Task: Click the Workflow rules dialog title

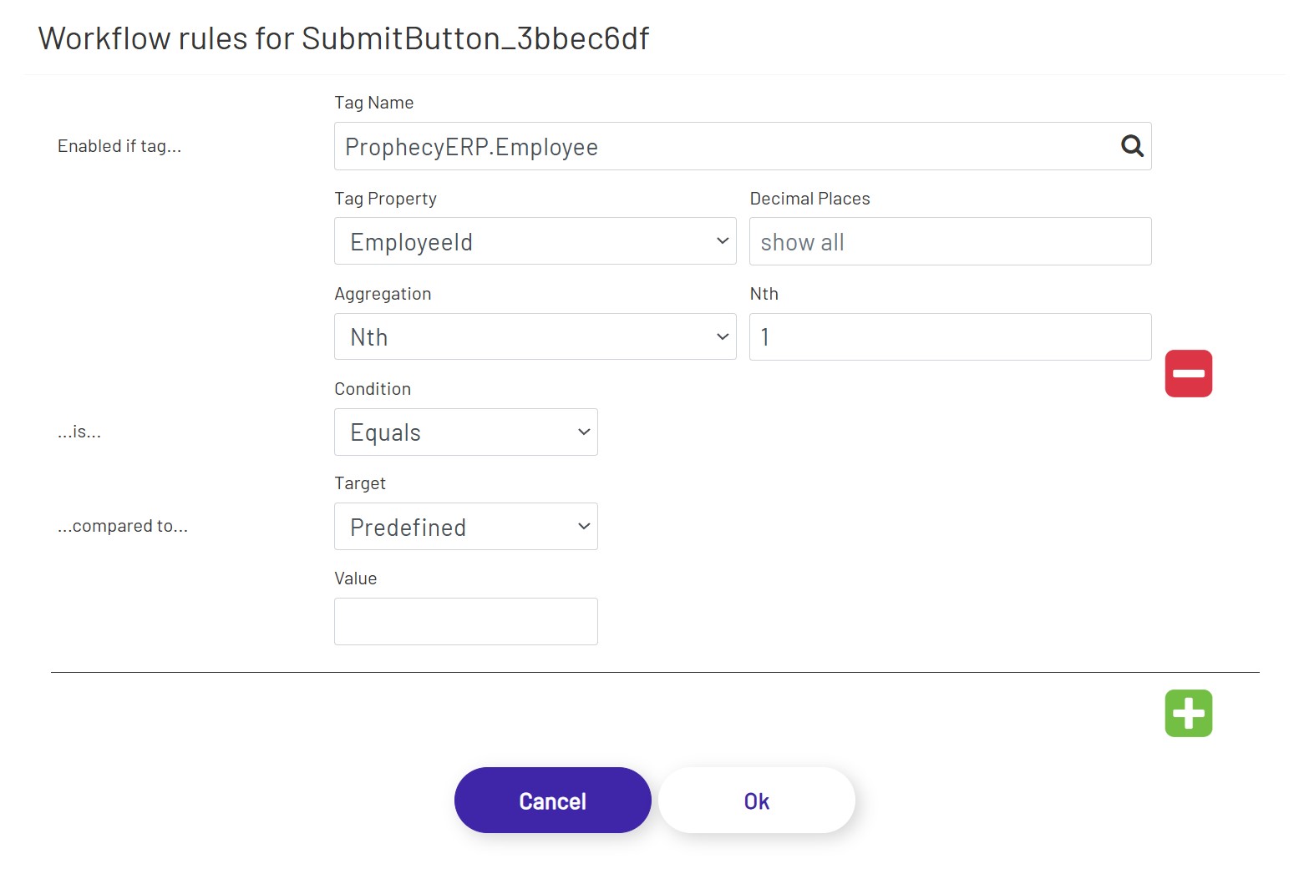Action: (x=344, y=38)
